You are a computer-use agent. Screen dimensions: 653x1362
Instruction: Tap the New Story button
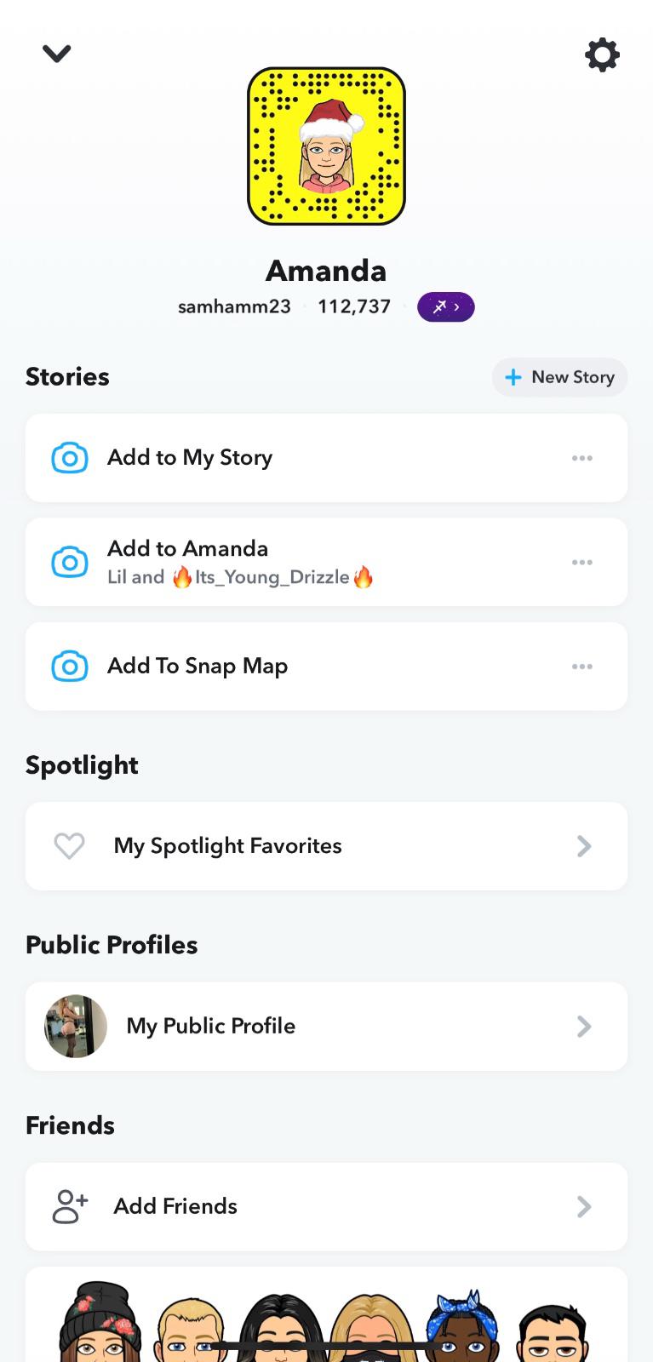coord(559,377)
